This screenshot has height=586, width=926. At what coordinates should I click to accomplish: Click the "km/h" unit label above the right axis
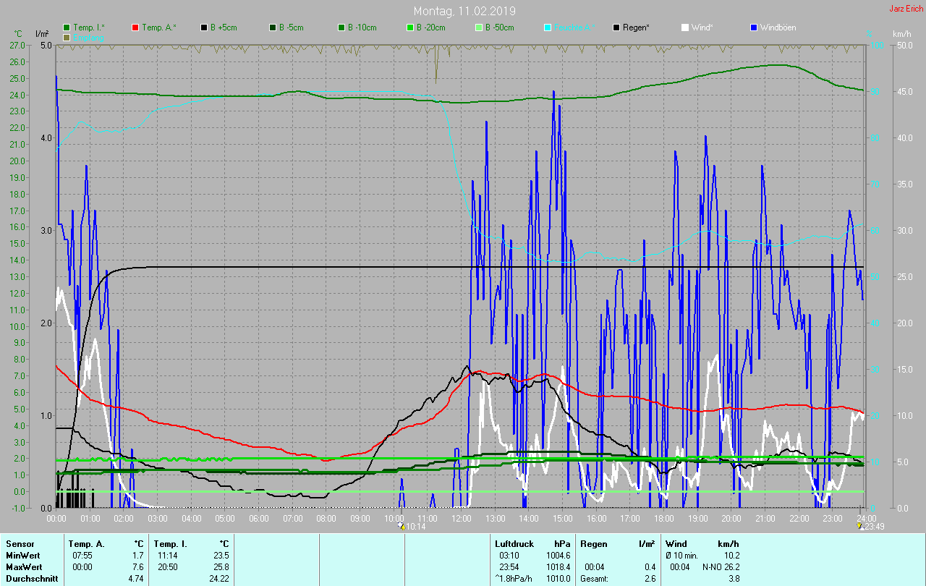click(x=902, y=34)
